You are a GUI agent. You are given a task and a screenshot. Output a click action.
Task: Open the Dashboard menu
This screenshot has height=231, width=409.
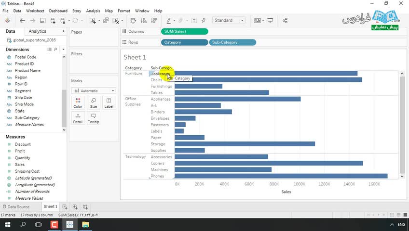(58, 11)
